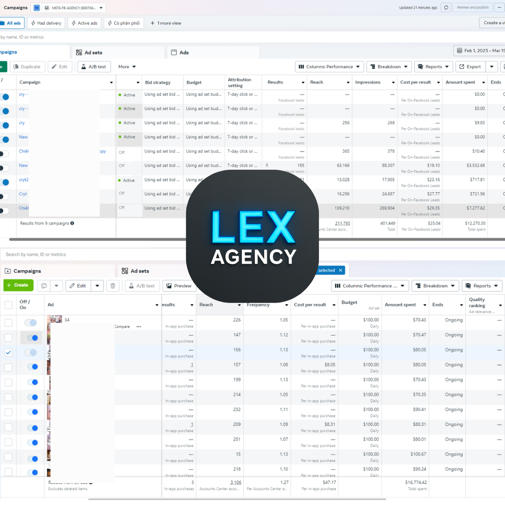
Task: Toggle the switch for the ad with reach 199
Action: point(32,382)
